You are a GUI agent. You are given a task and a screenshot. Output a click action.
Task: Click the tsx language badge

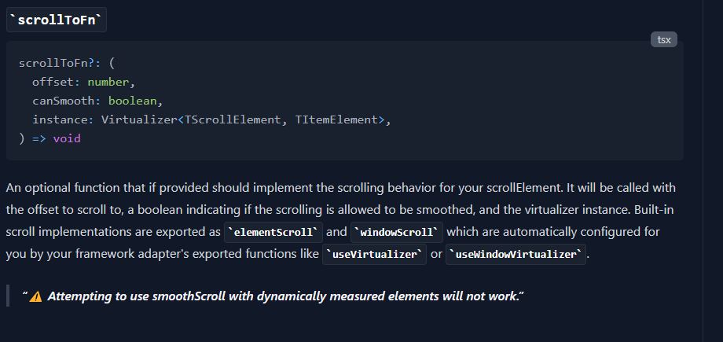pyautogui.click(x=663, y=39)
